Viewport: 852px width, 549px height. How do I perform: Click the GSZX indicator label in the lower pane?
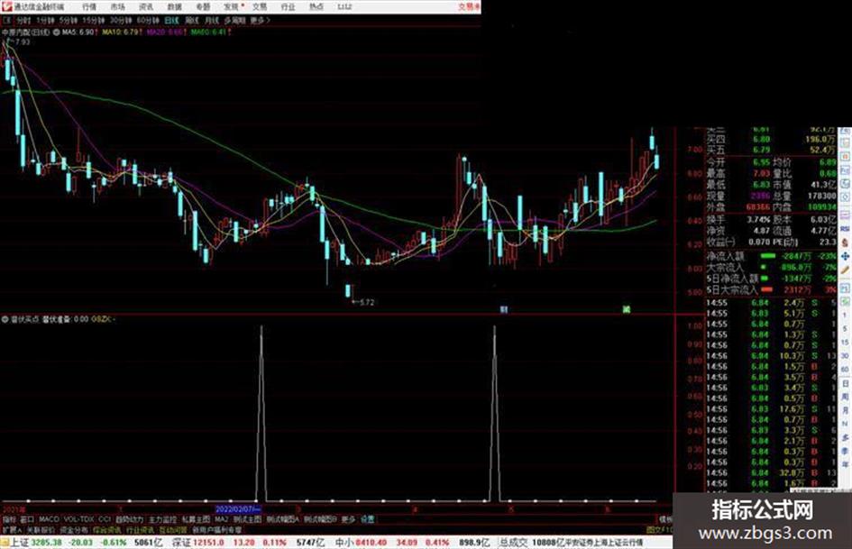coord(102,319)
